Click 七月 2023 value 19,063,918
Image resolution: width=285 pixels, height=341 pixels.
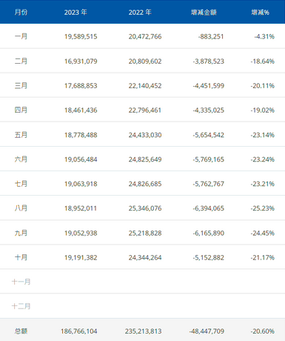pyautogui.click(x=81, y=184)
